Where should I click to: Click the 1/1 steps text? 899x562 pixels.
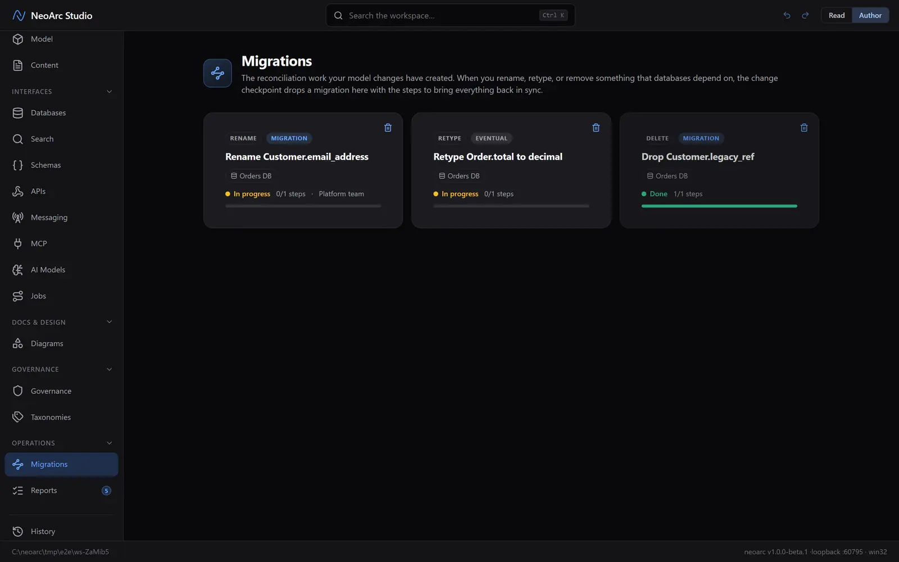(x=688, y=194)
